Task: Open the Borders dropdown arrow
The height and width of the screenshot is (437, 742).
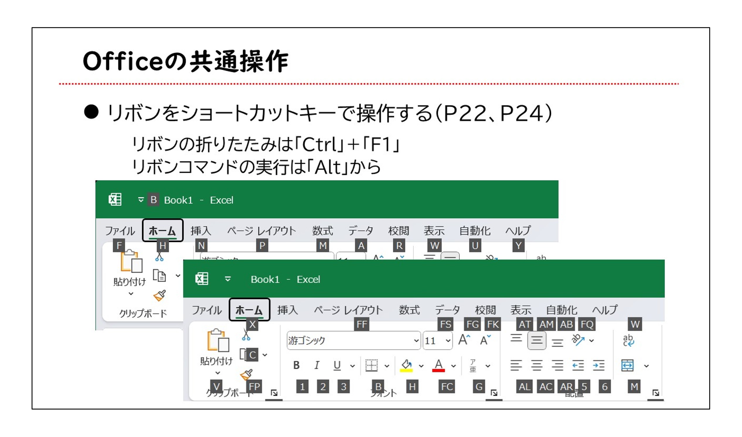Action: [387, 366]
